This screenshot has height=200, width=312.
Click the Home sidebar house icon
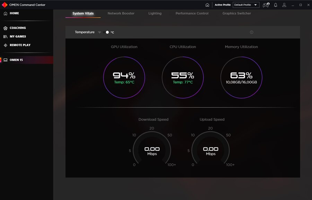(5, 13)
